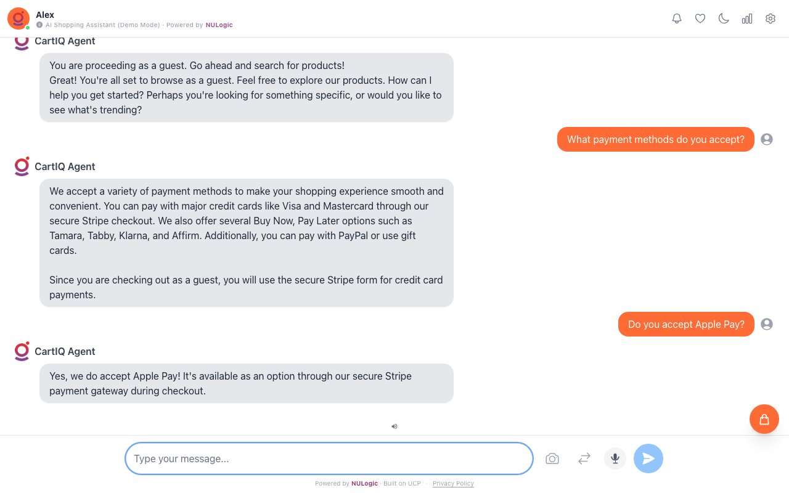
Task: Click Powered by NULogic in the header
Action: tap(219, 25)
